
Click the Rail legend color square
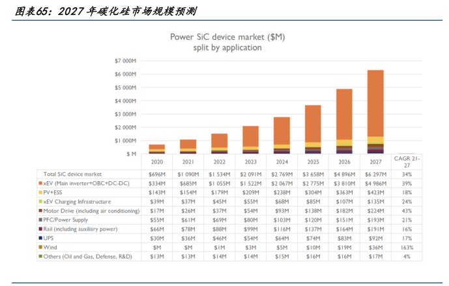click(x=40, y=229)
